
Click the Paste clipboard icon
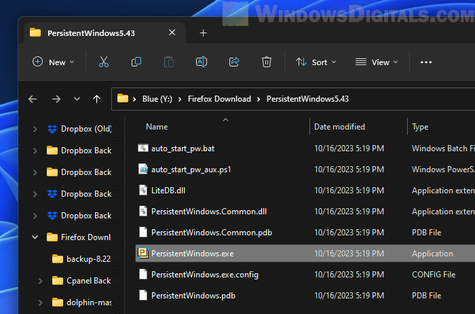(x=169, y=62)
